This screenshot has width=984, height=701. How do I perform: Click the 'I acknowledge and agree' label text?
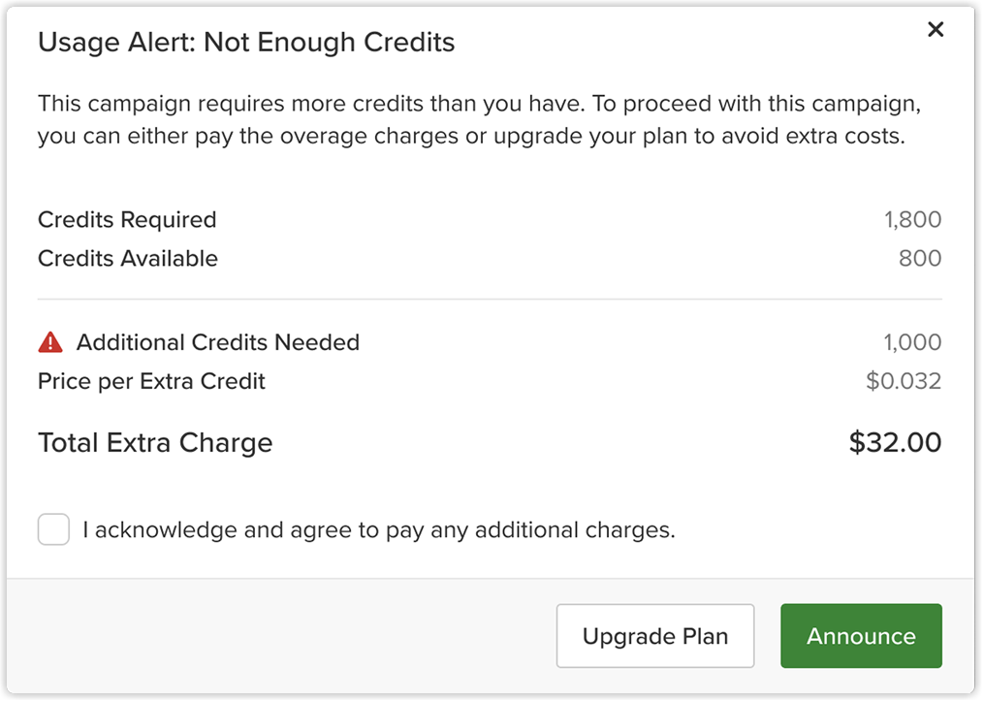[379, 530]
